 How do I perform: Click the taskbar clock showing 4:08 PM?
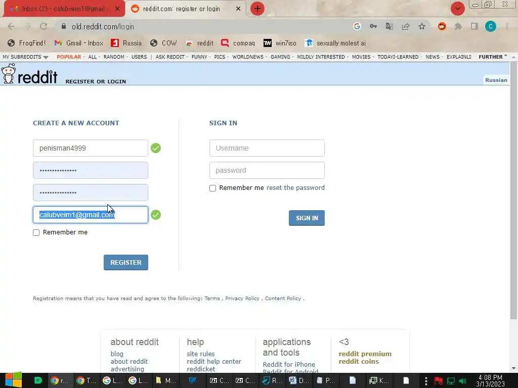coord(490,381)
